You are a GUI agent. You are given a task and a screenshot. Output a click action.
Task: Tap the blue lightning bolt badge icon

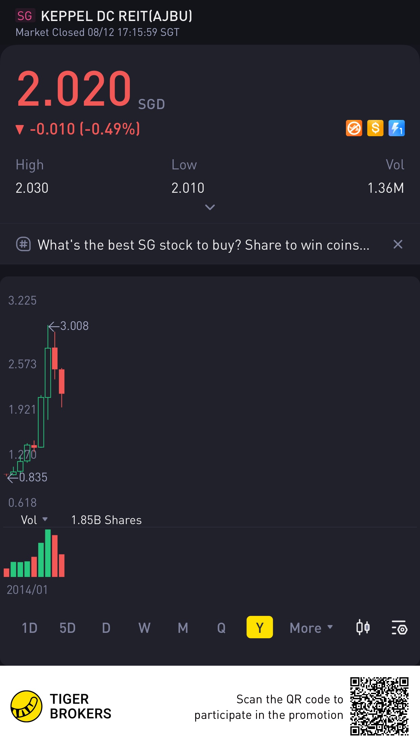pyautogui.click(x=396, y=128)
